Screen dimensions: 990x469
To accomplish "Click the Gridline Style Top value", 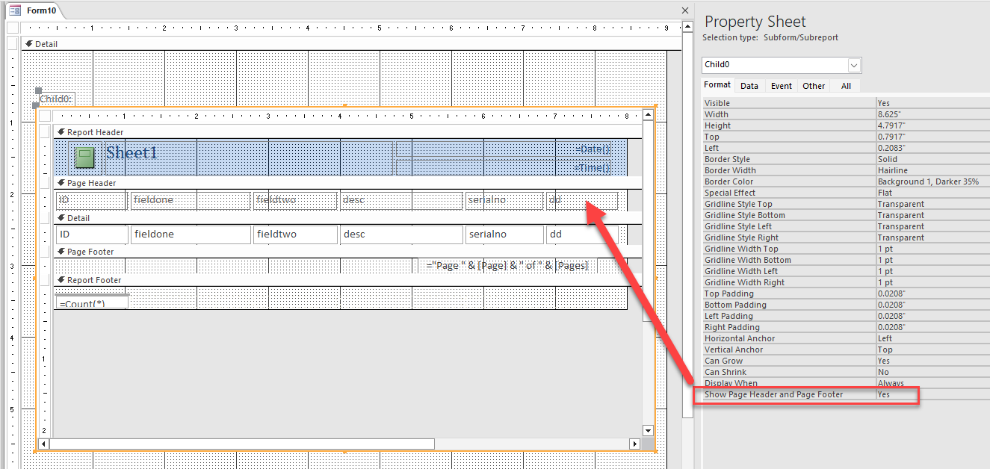I will click(932, 204).
